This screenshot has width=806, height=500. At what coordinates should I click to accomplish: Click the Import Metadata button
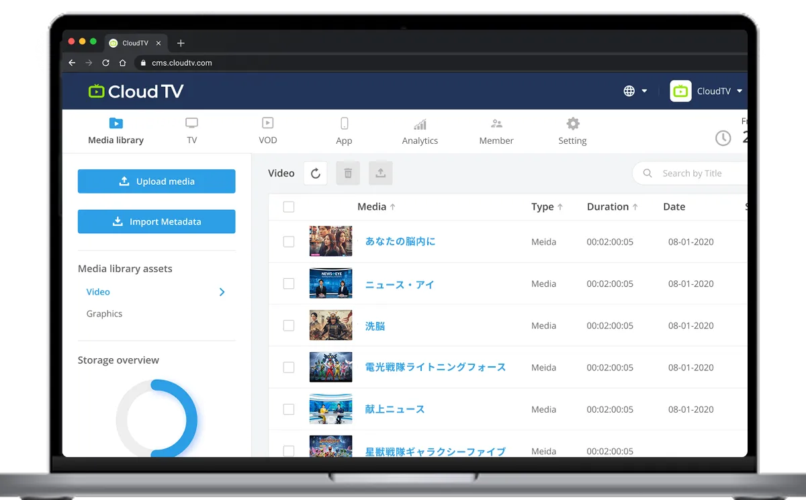[x=156, y=222]
